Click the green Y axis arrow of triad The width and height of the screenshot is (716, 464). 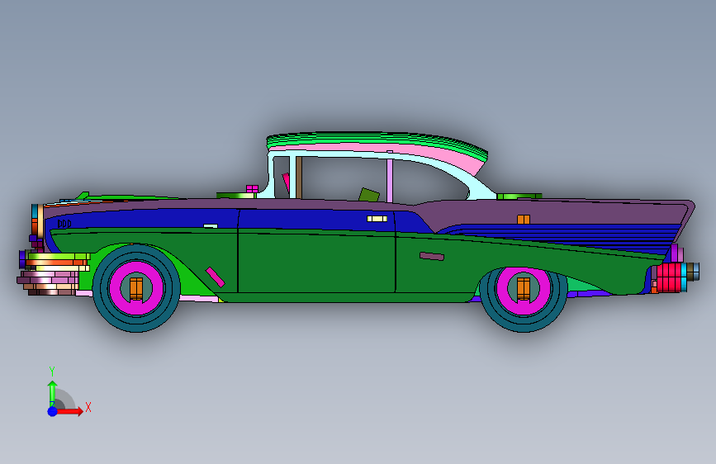pyautogui.click(x=52, y=393)
